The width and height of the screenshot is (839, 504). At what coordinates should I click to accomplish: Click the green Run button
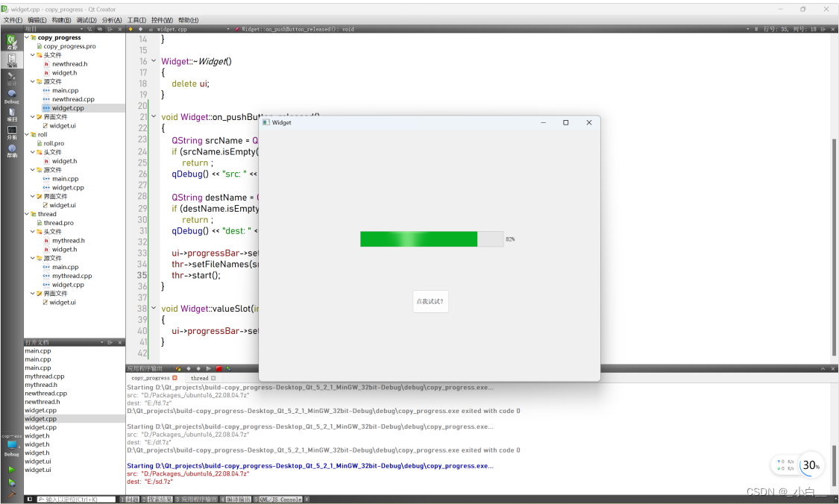click(11, 469)
